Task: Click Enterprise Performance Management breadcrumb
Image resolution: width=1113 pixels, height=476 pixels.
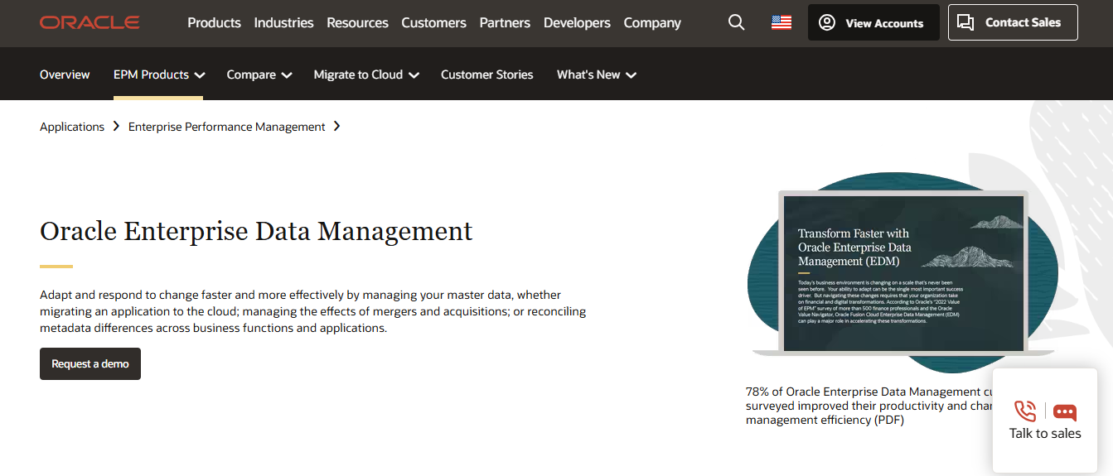Action: point(227,127)
